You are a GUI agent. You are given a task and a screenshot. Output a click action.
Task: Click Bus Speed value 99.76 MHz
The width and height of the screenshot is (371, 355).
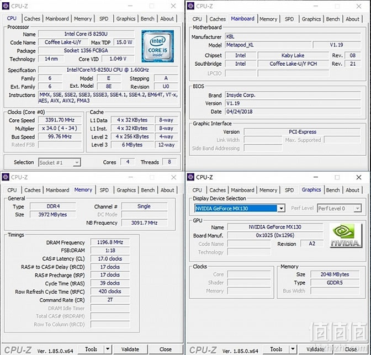click(60, 136)
